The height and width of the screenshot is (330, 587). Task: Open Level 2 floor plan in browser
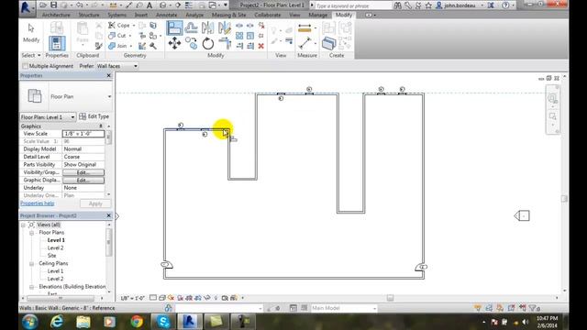pos(55,247)
